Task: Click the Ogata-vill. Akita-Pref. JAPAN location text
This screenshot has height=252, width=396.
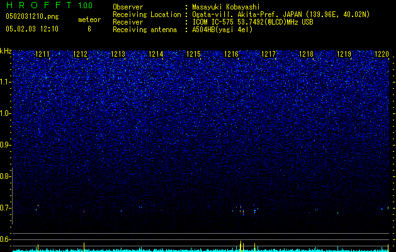Action: [281, 14]
